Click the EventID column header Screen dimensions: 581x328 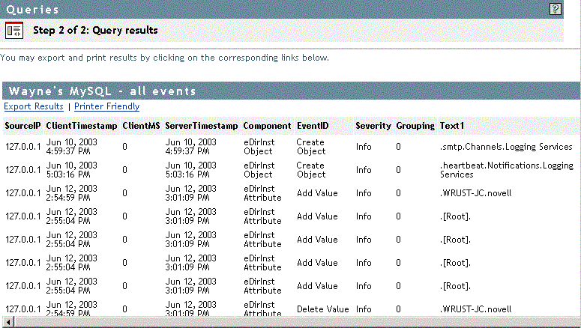(x=313, y=126)
